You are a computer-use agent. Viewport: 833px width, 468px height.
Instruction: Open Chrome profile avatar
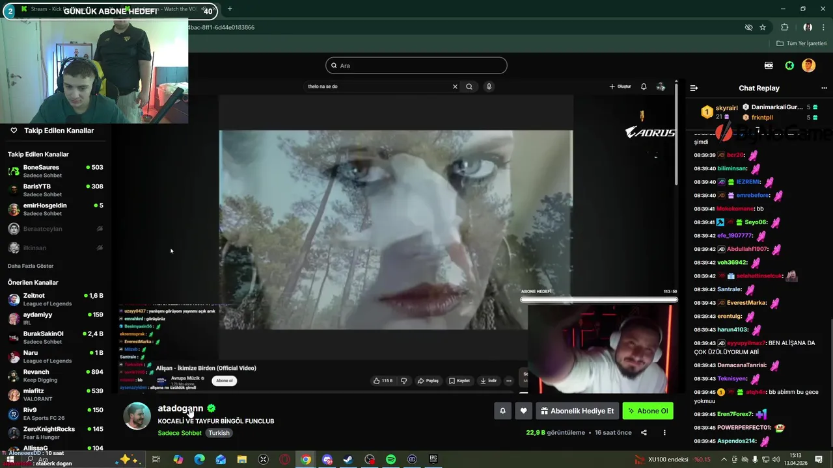click(x=808, y=27)
